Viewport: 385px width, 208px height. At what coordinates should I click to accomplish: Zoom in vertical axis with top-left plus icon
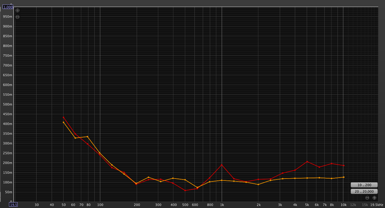[x=18, y=10]
